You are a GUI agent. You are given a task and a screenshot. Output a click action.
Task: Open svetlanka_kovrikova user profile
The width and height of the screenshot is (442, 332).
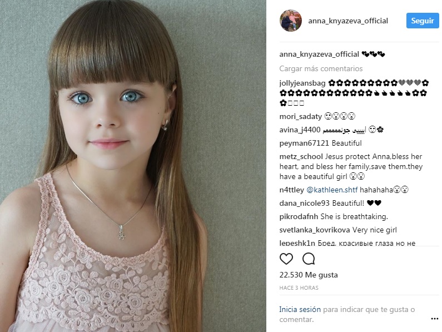(x=315, y=230)
